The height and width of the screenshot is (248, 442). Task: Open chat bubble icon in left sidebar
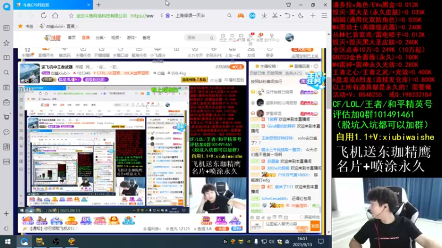6,132
